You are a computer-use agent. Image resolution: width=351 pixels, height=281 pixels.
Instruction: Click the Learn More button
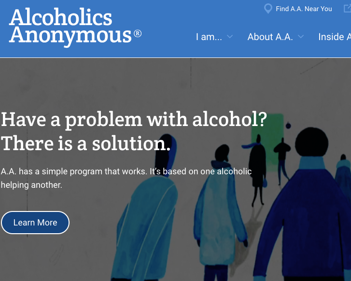point(35,223)
